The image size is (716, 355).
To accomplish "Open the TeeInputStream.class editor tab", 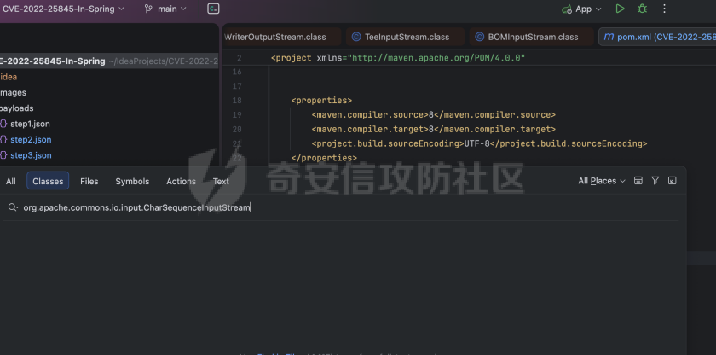I will pos(399,37).
